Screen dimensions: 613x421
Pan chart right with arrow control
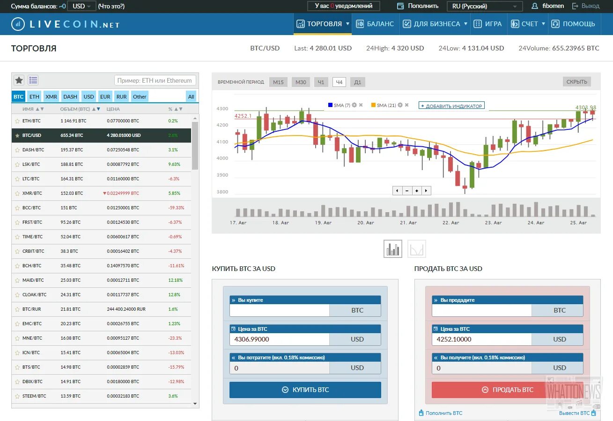[x=426, y=191]
